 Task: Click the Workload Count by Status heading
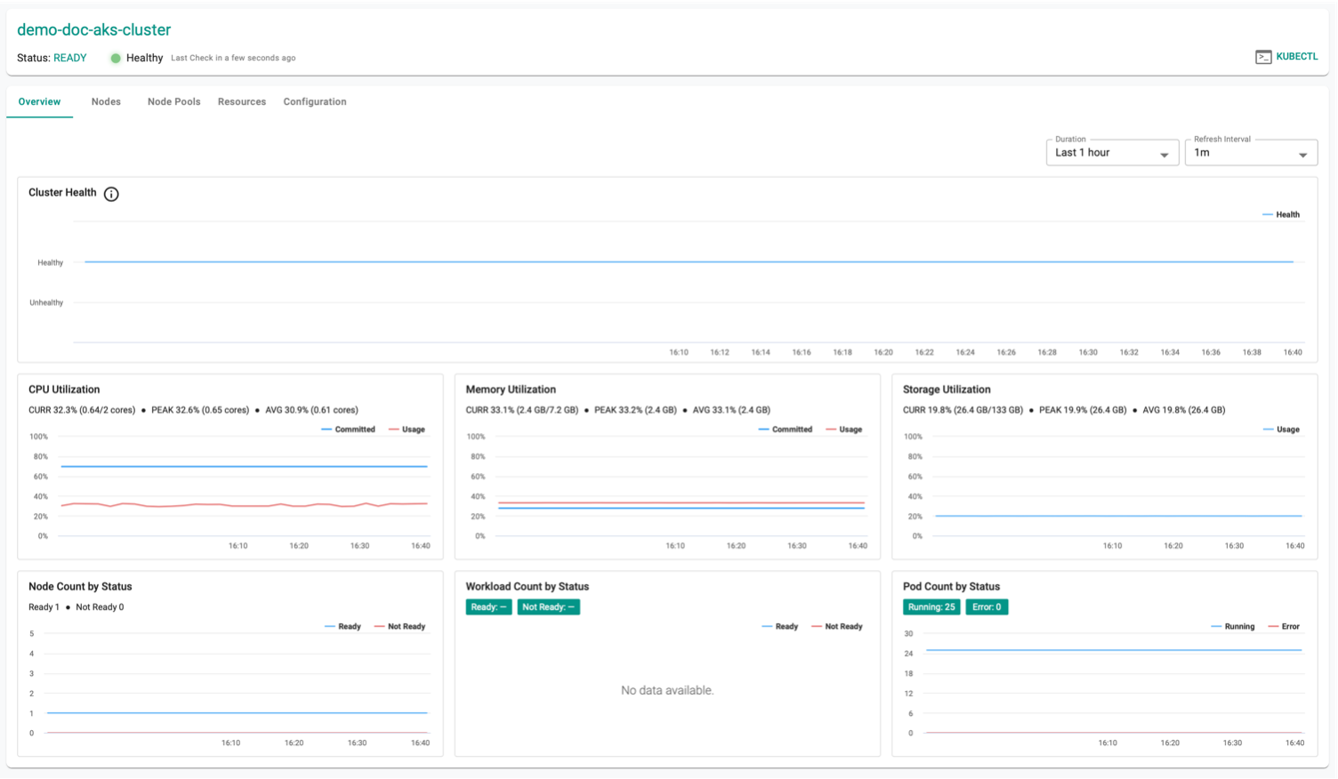tap(528, 587)
